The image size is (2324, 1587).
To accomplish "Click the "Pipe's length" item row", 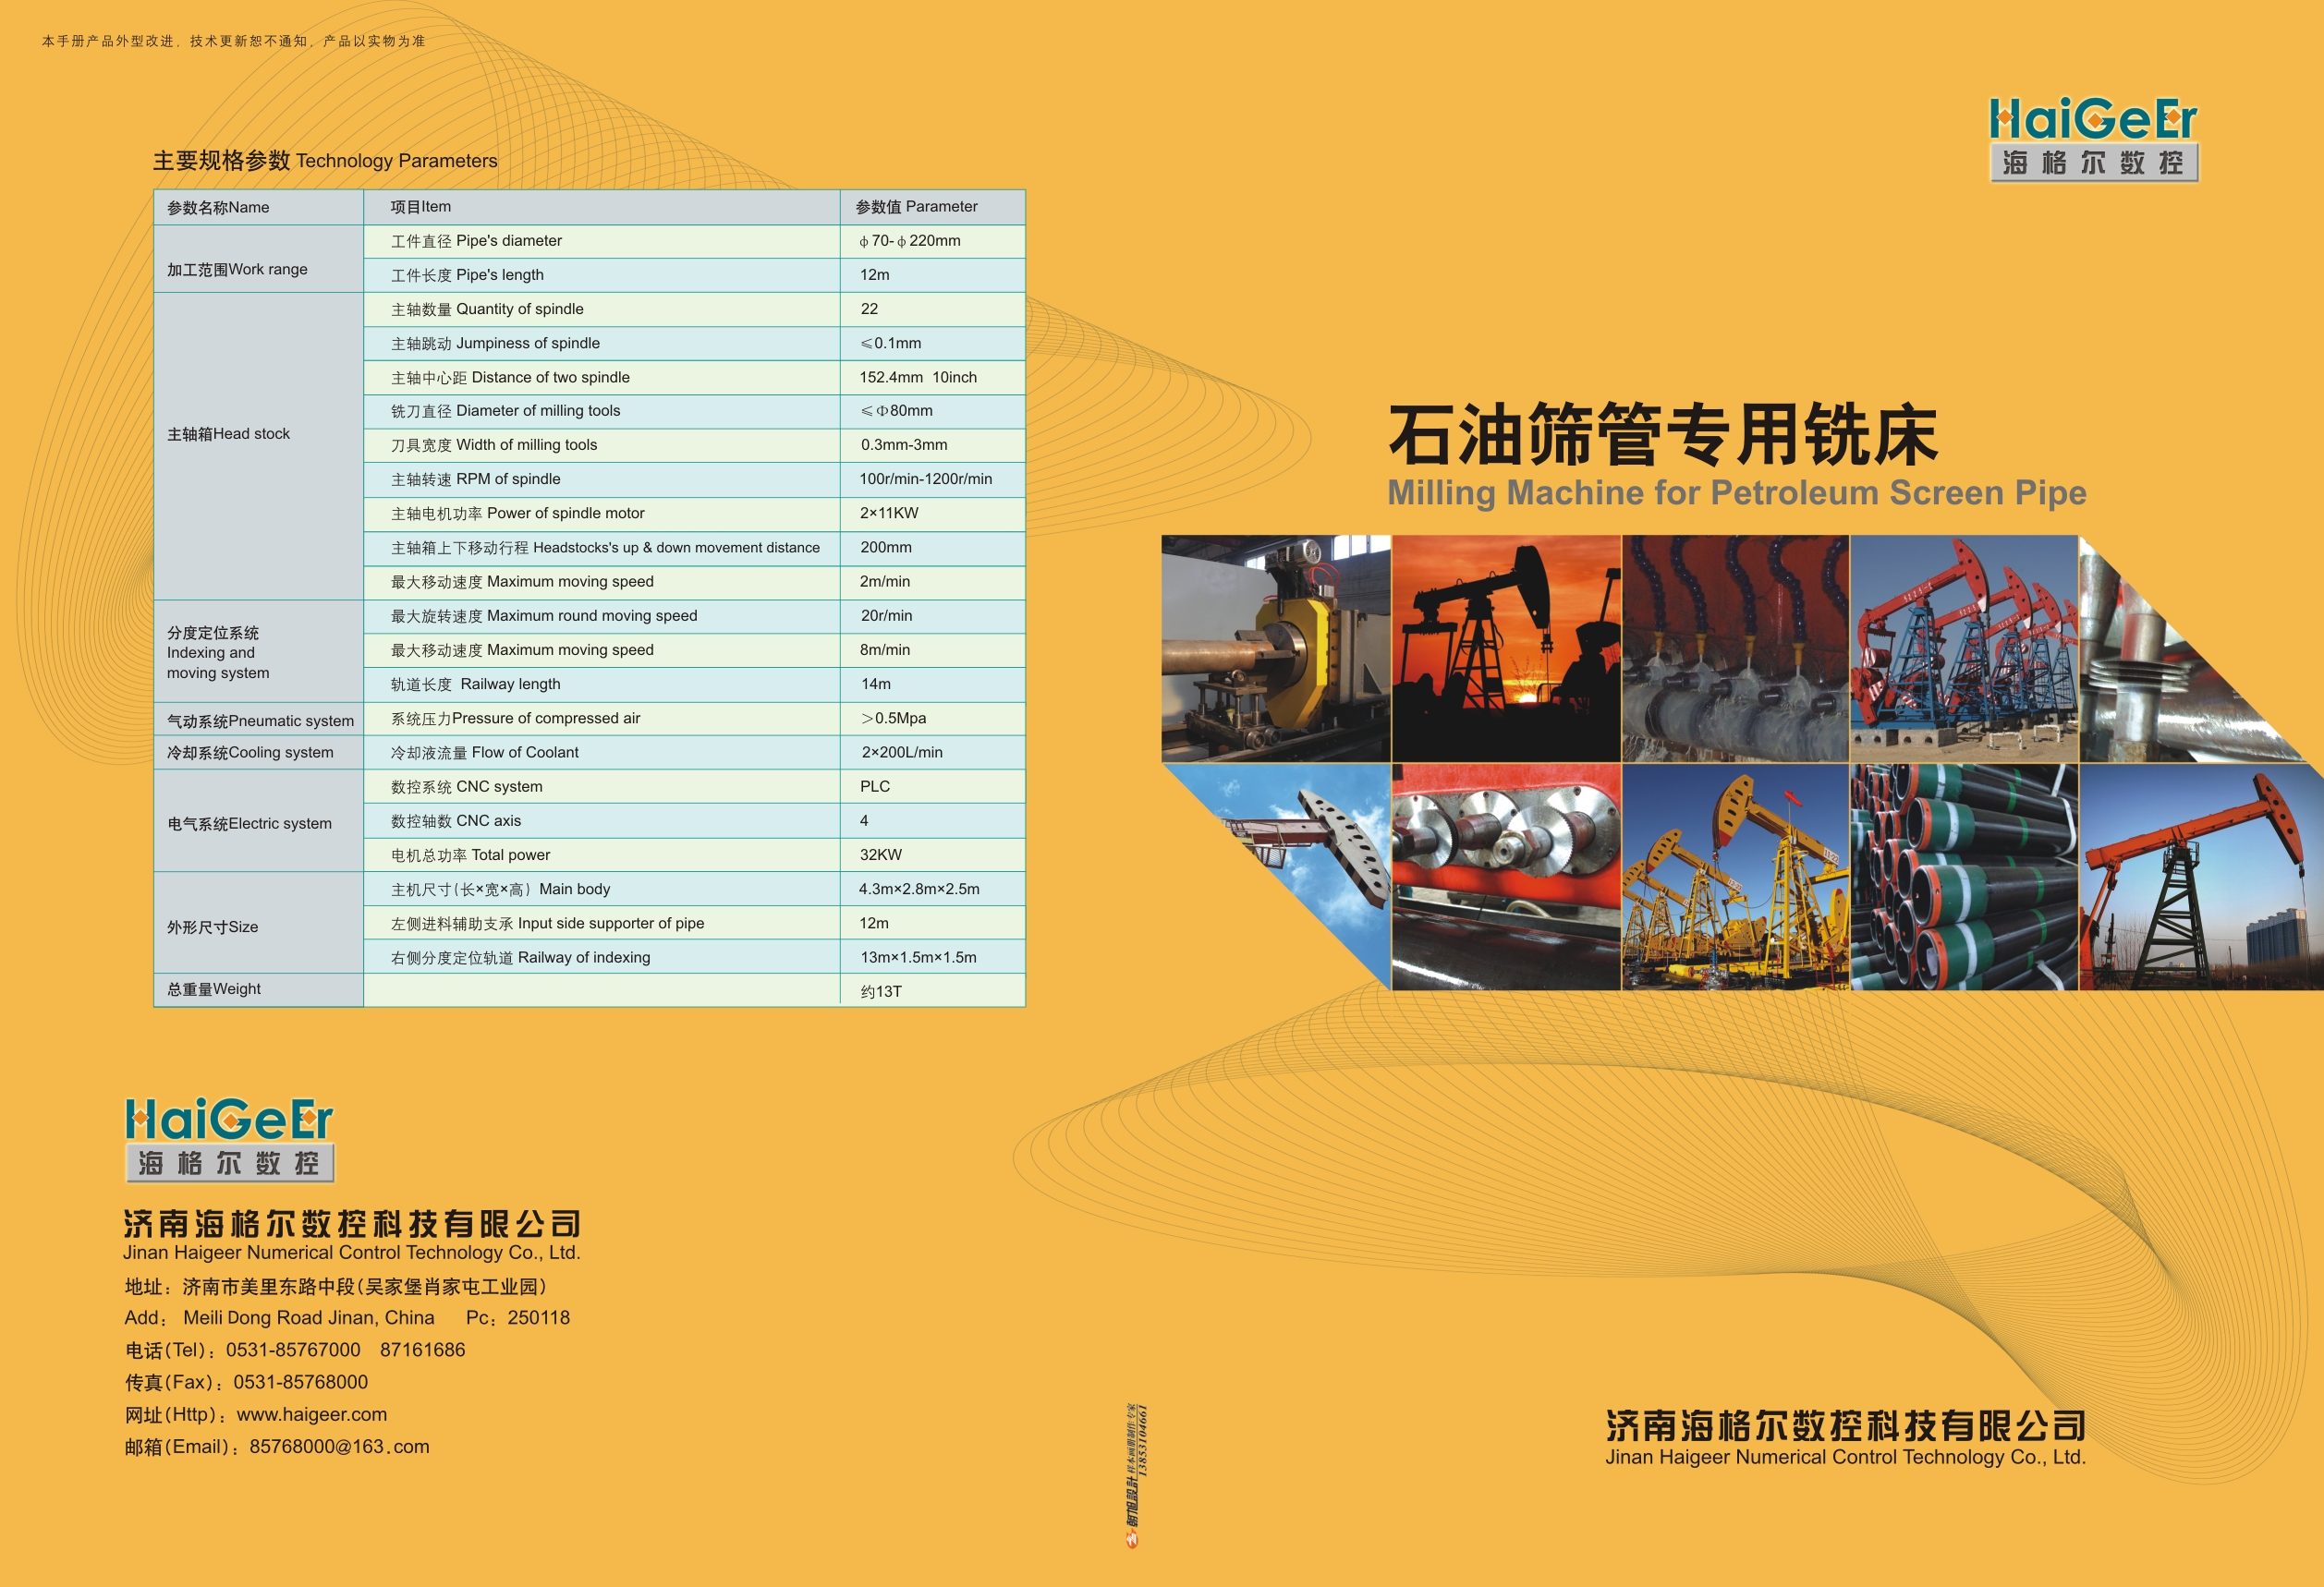I will [602, 275].
